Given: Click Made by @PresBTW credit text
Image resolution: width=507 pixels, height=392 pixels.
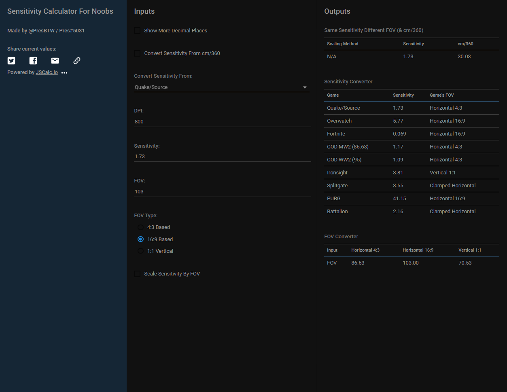Looking at the screenshot, I should (46, 31).
